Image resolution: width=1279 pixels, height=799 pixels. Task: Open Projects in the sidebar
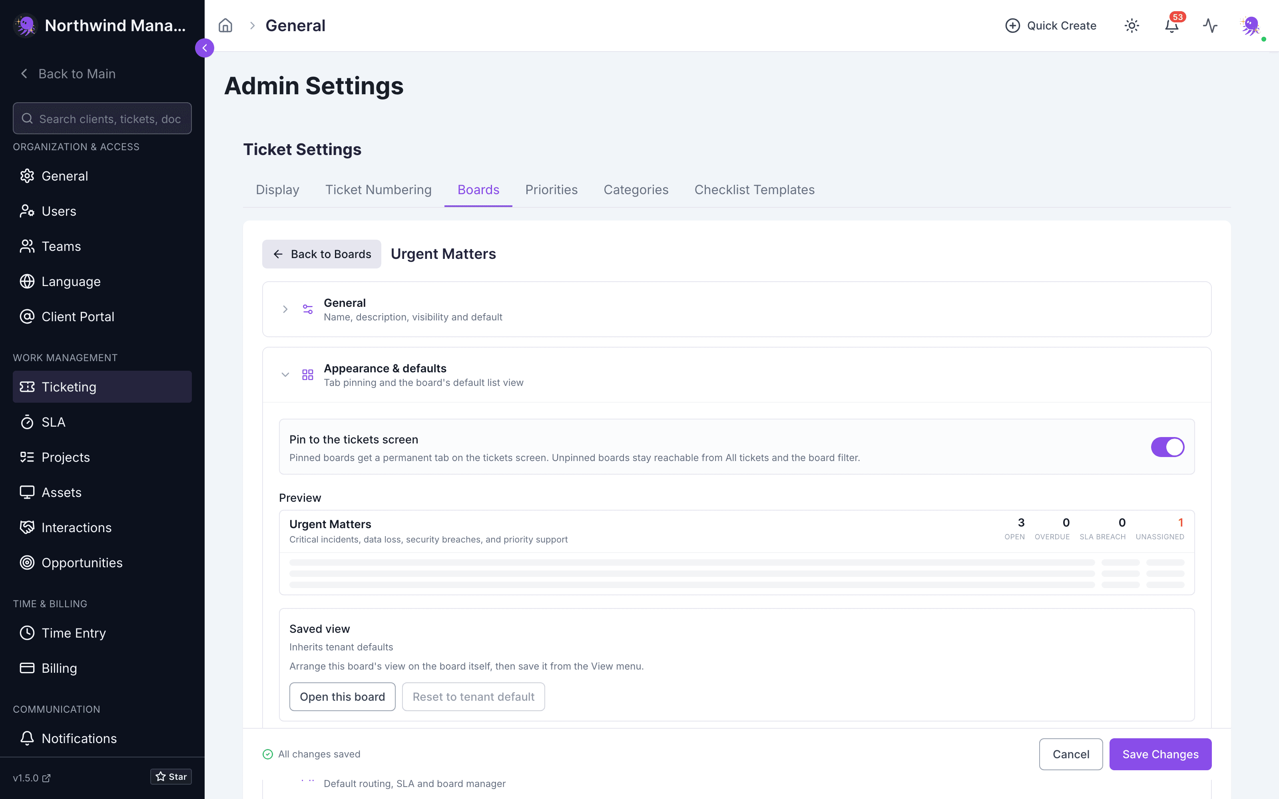(x=102, y=457)
